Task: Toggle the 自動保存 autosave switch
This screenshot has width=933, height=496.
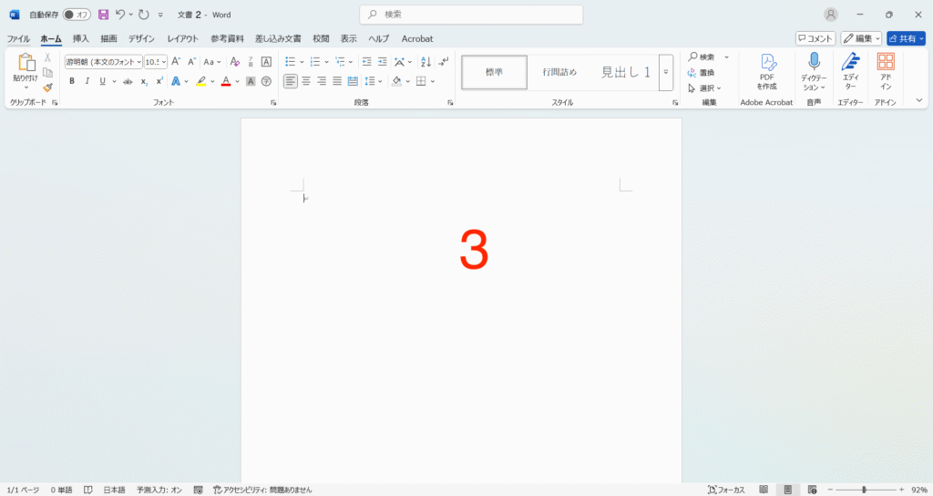Action: (x=77, y=15)
